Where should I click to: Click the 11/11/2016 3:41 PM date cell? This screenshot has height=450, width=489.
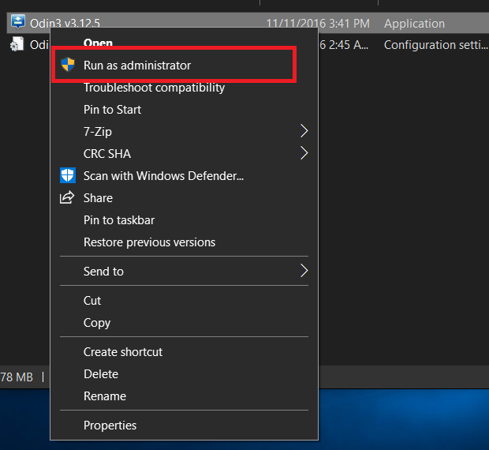click(318, 24)
